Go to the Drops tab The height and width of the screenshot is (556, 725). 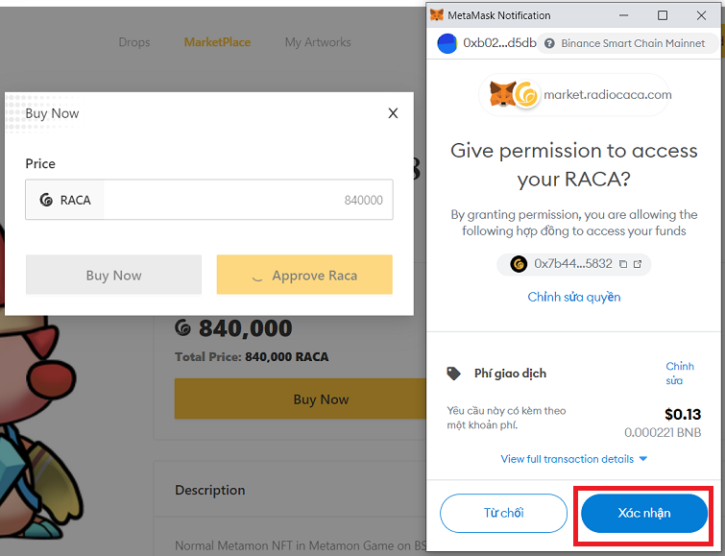tap(134, 42)
